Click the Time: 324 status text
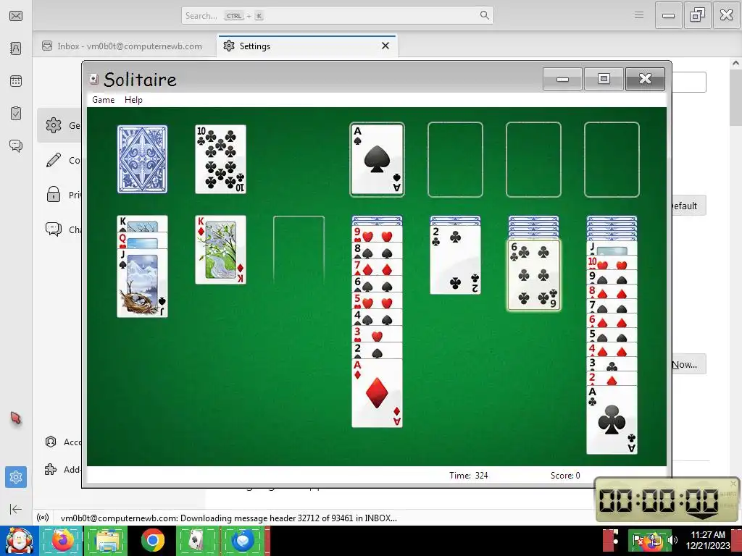 tap(469, 475)
